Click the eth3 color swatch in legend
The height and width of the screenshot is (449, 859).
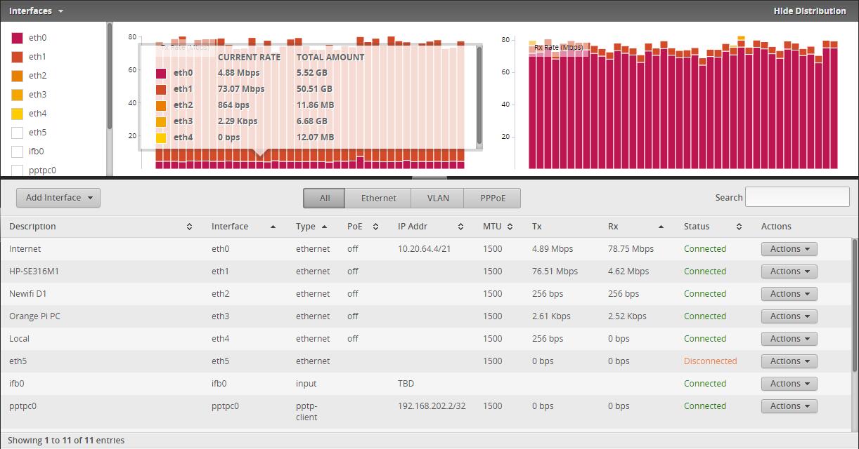17,95
